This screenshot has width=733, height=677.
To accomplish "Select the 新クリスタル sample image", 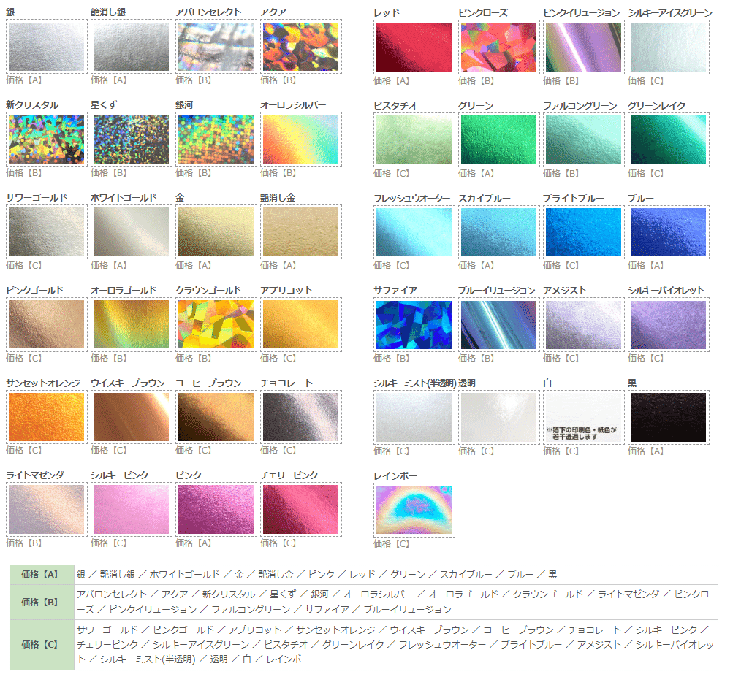I will [46, 139].
